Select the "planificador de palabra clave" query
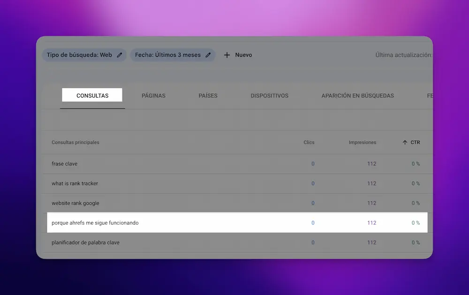 pyautogui.click(x=85, y=242)
